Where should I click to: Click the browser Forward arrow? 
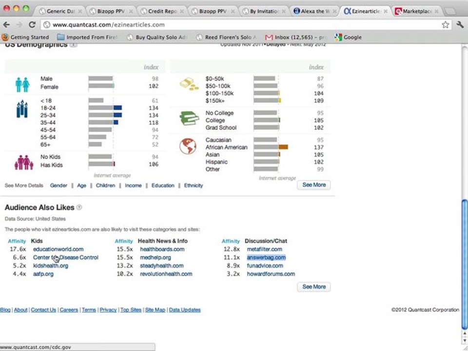point(19,25)
